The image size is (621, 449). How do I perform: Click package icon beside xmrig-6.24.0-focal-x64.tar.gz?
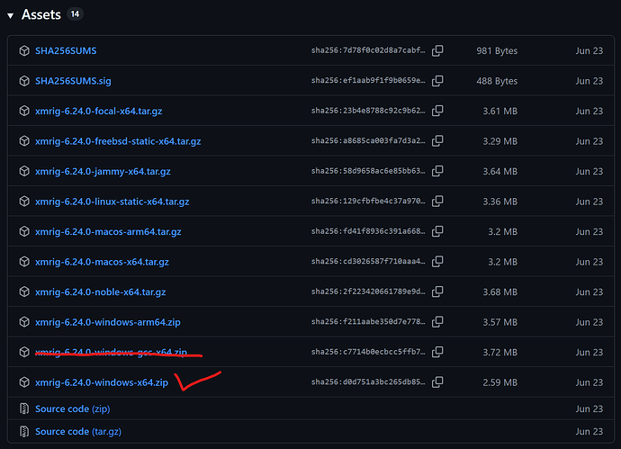click(23, 112)
